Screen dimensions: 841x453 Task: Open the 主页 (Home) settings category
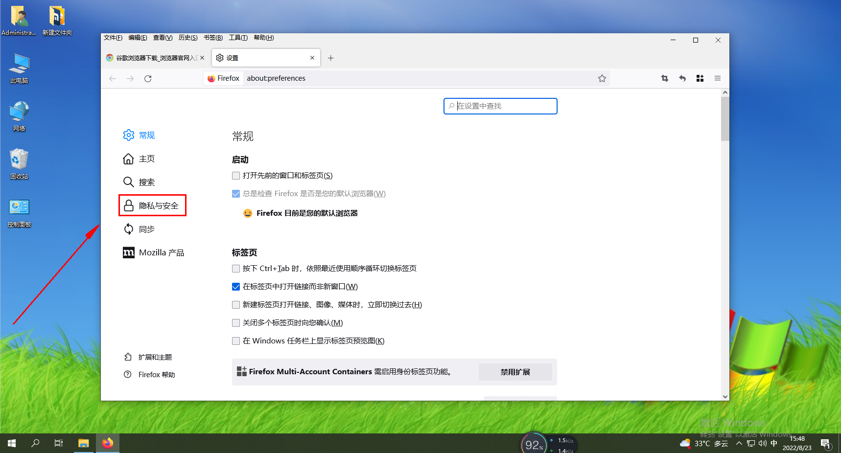[139, 159]
